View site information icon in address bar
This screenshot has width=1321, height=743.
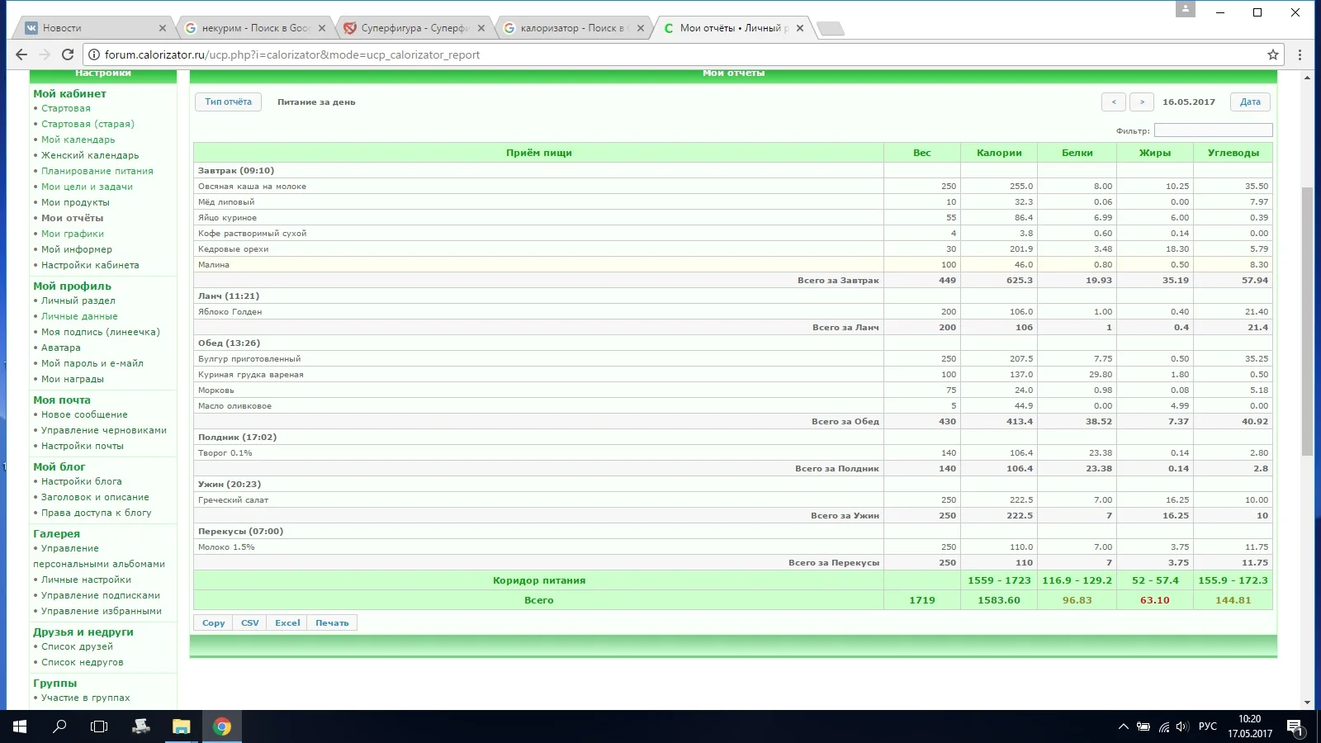[94, 54]
